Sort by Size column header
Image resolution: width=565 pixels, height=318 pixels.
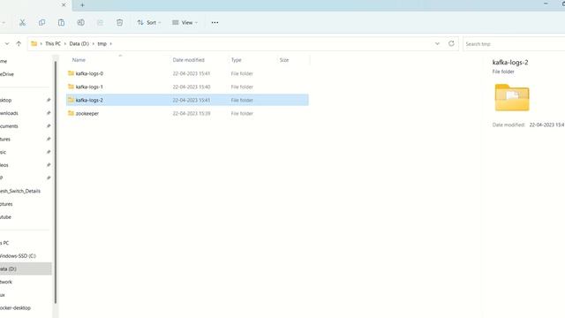[x=284, y=60]
